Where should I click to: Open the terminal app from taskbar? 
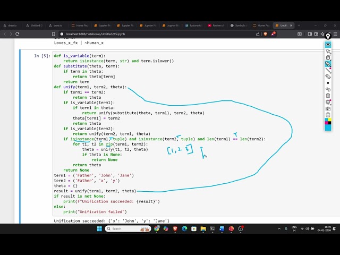click(212, 229)
